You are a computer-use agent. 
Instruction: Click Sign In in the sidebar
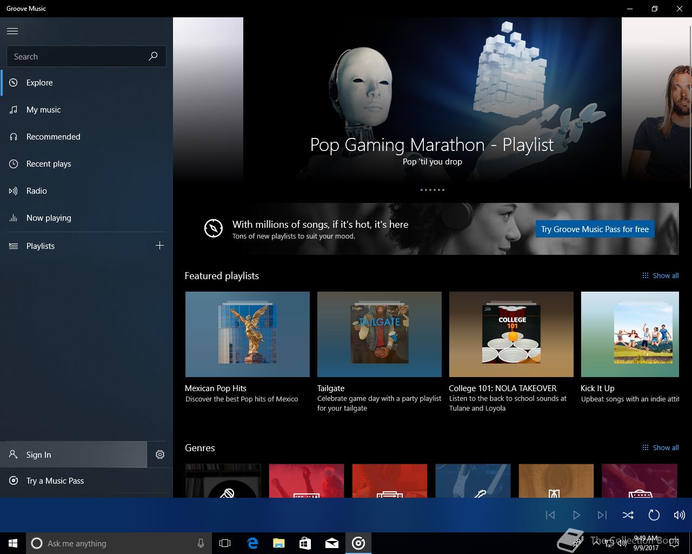click(39, 455)
